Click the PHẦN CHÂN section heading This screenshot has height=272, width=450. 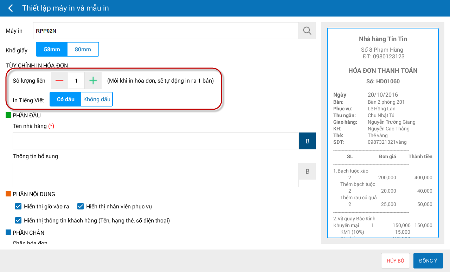pos(28,233)
